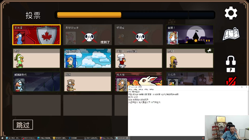Click the red tray icon in the taskbar
This screenshot has height=140, width=249.
(x=203, y=138)
